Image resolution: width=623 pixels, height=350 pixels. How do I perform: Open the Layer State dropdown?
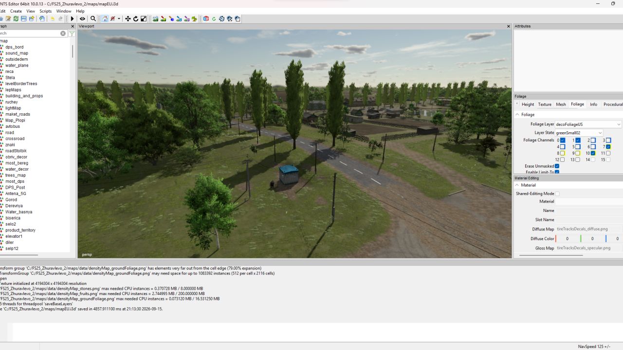(579, 133)
